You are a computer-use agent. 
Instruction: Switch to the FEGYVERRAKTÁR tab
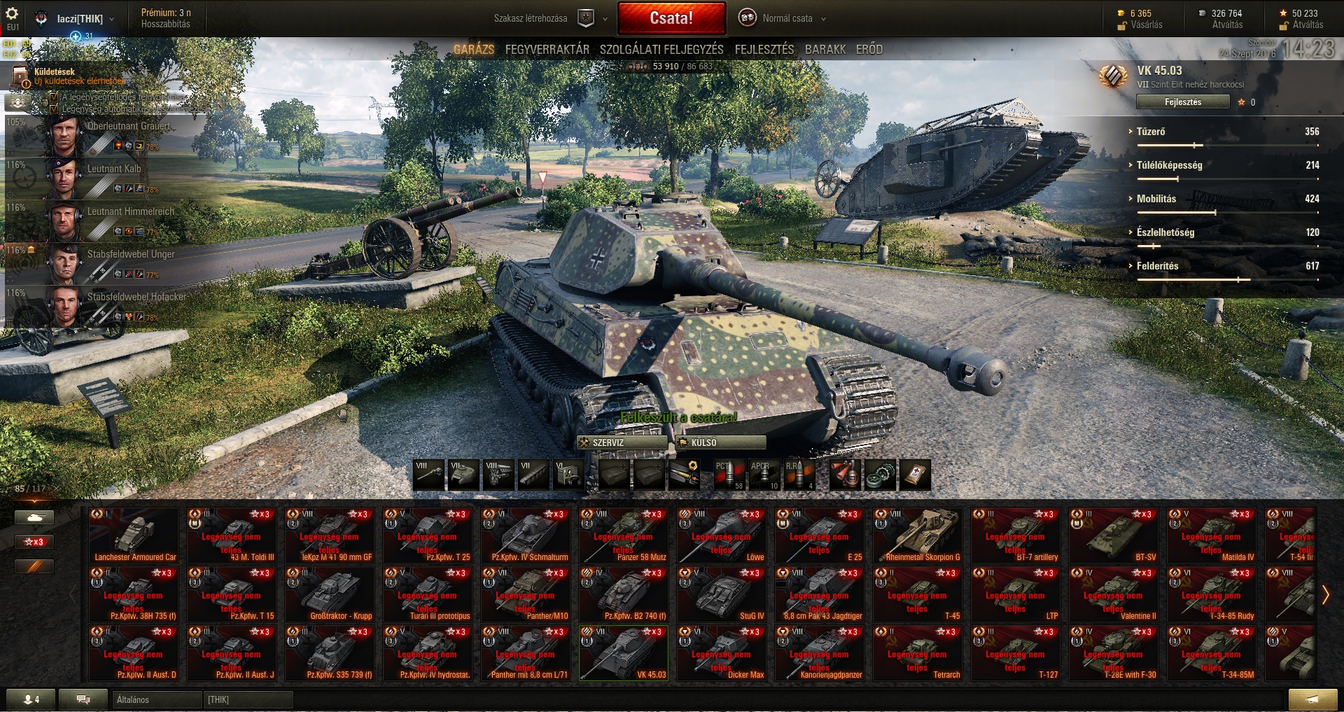click(547, 50)
